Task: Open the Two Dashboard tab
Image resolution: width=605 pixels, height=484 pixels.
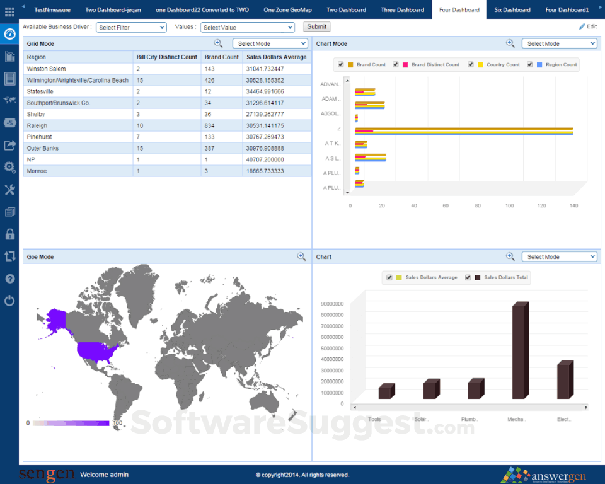Action: [347, 9]
